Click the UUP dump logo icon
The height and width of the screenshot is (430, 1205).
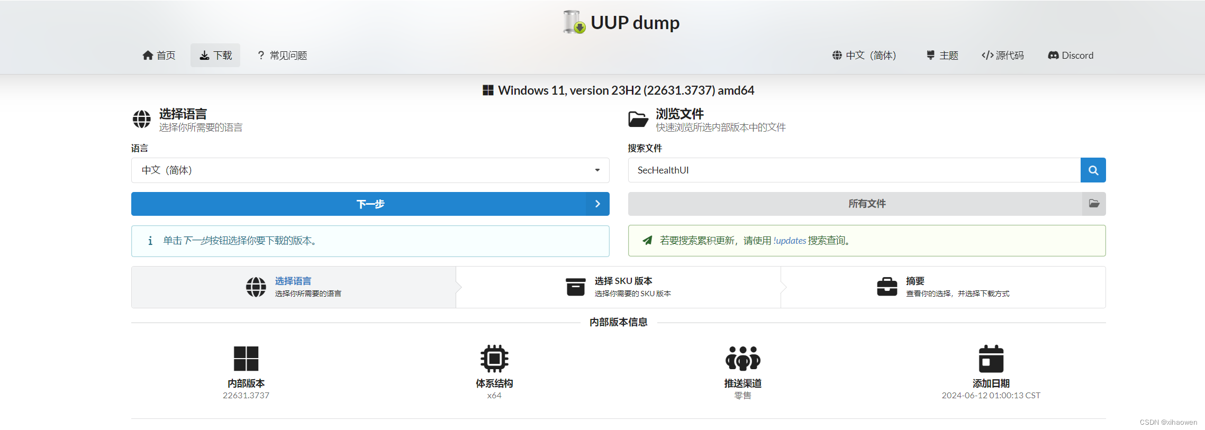pos(574,22)
